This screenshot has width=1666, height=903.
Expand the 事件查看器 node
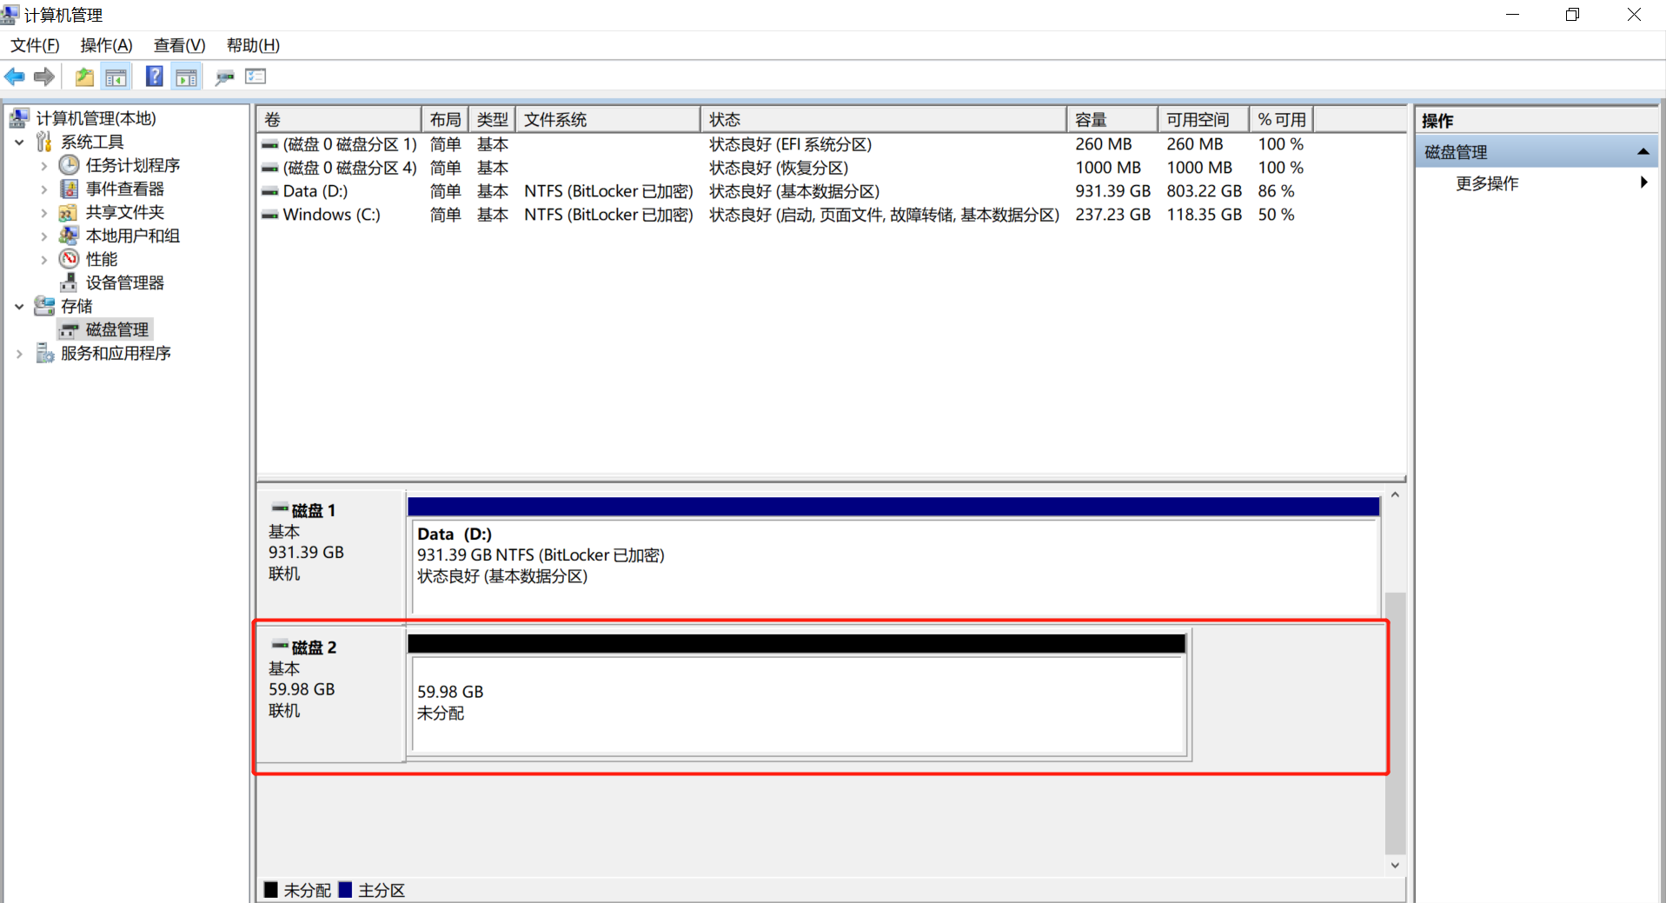click(x=43, y=189)
